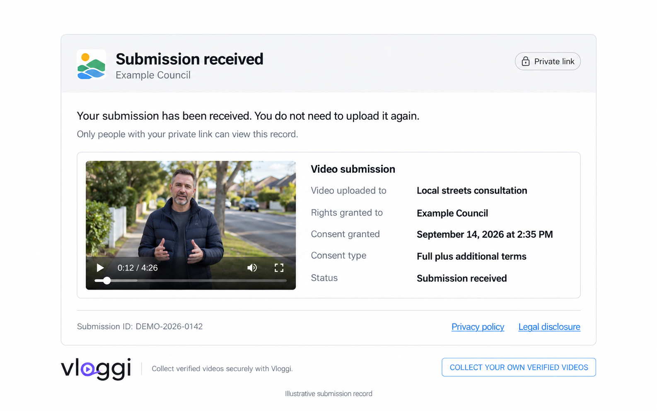The height and width of the screenshot is (411, 657).
Task: Click the video thumbnail of the man
Action: tap(191, 225)
